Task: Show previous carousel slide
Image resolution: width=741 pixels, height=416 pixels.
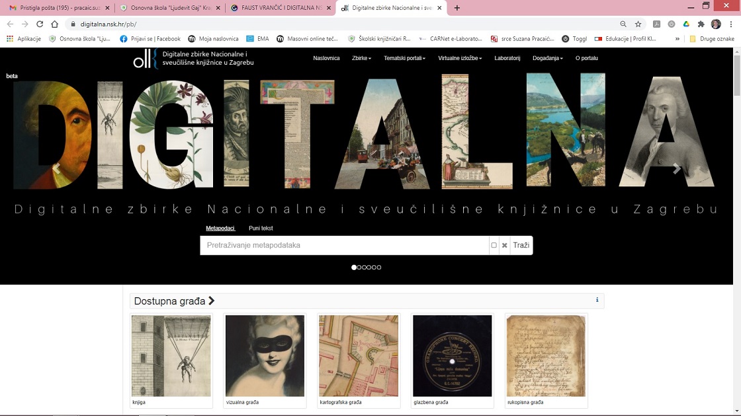Action: coord(57,169)
